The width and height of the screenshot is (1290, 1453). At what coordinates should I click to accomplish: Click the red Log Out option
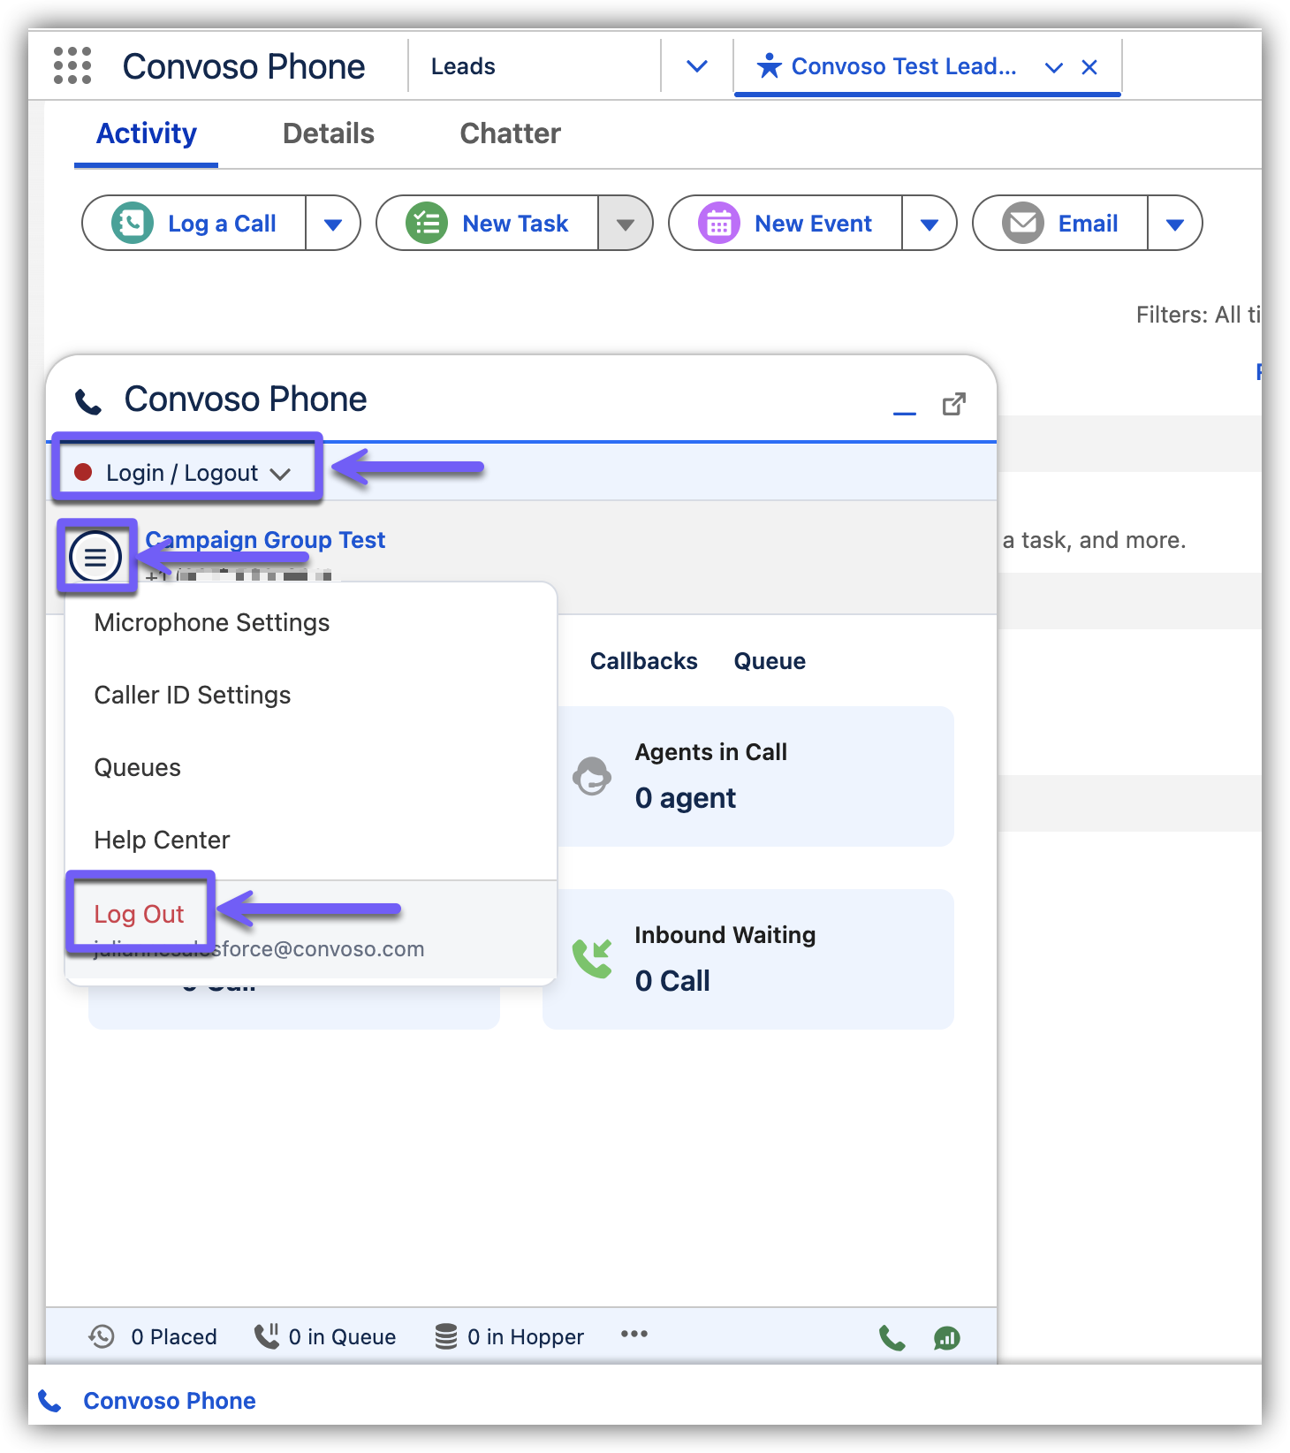(140, 914)
